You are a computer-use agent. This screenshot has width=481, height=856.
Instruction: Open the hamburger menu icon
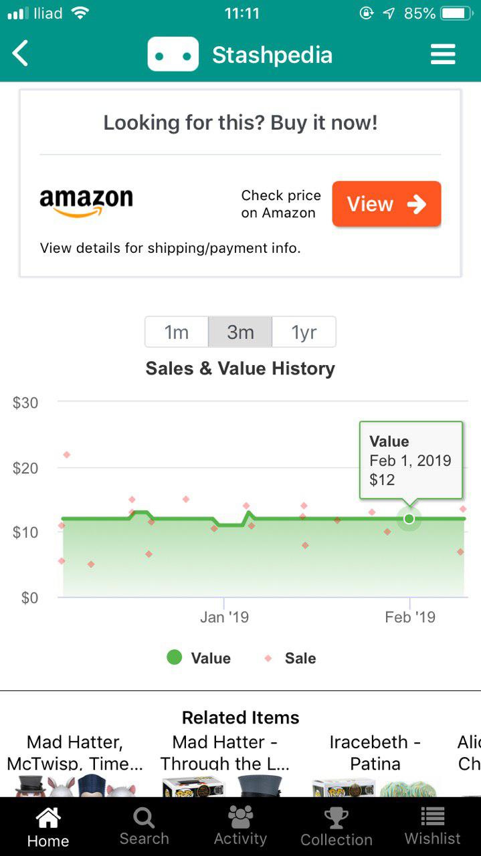point(443,54)
